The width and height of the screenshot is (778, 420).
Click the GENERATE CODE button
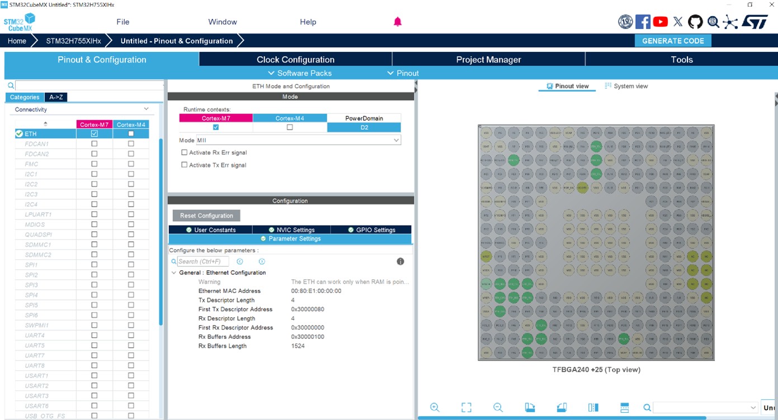[x=673, y=41]
